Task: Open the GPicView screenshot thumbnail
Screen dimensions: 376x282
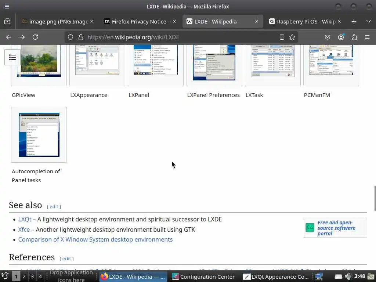Action: (39, 61)
